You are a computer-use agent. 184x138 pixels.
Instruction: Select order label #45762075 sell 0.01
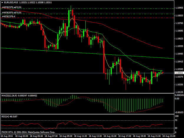(x=12, y=13)
